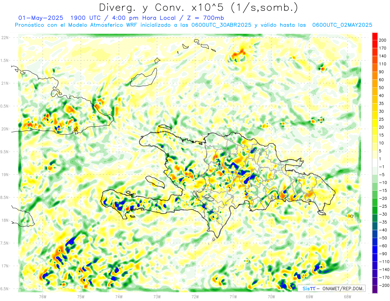The width and height of the screenshot is (390, 301).
Task: Click the '68W' longitude axis label
Action: pyautogui.click(x=347, y=296)
